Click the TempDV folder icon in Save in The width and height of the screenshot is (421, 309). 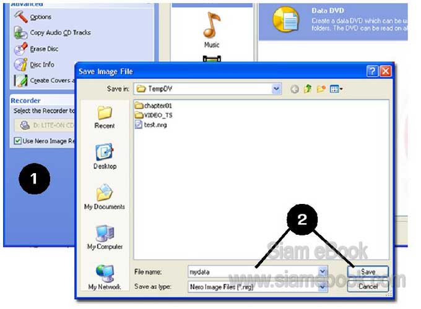click(141, 89)
